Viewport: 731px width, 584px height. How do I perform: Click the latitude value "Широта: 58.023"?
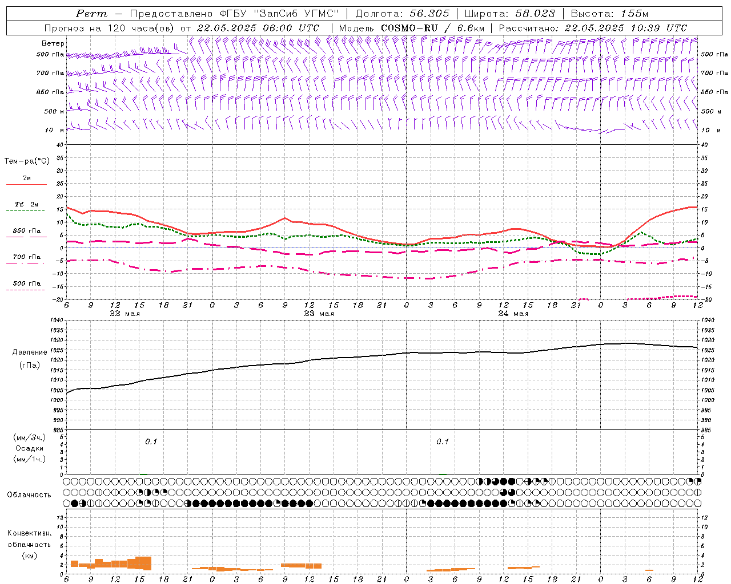click(x=509, y=14)
